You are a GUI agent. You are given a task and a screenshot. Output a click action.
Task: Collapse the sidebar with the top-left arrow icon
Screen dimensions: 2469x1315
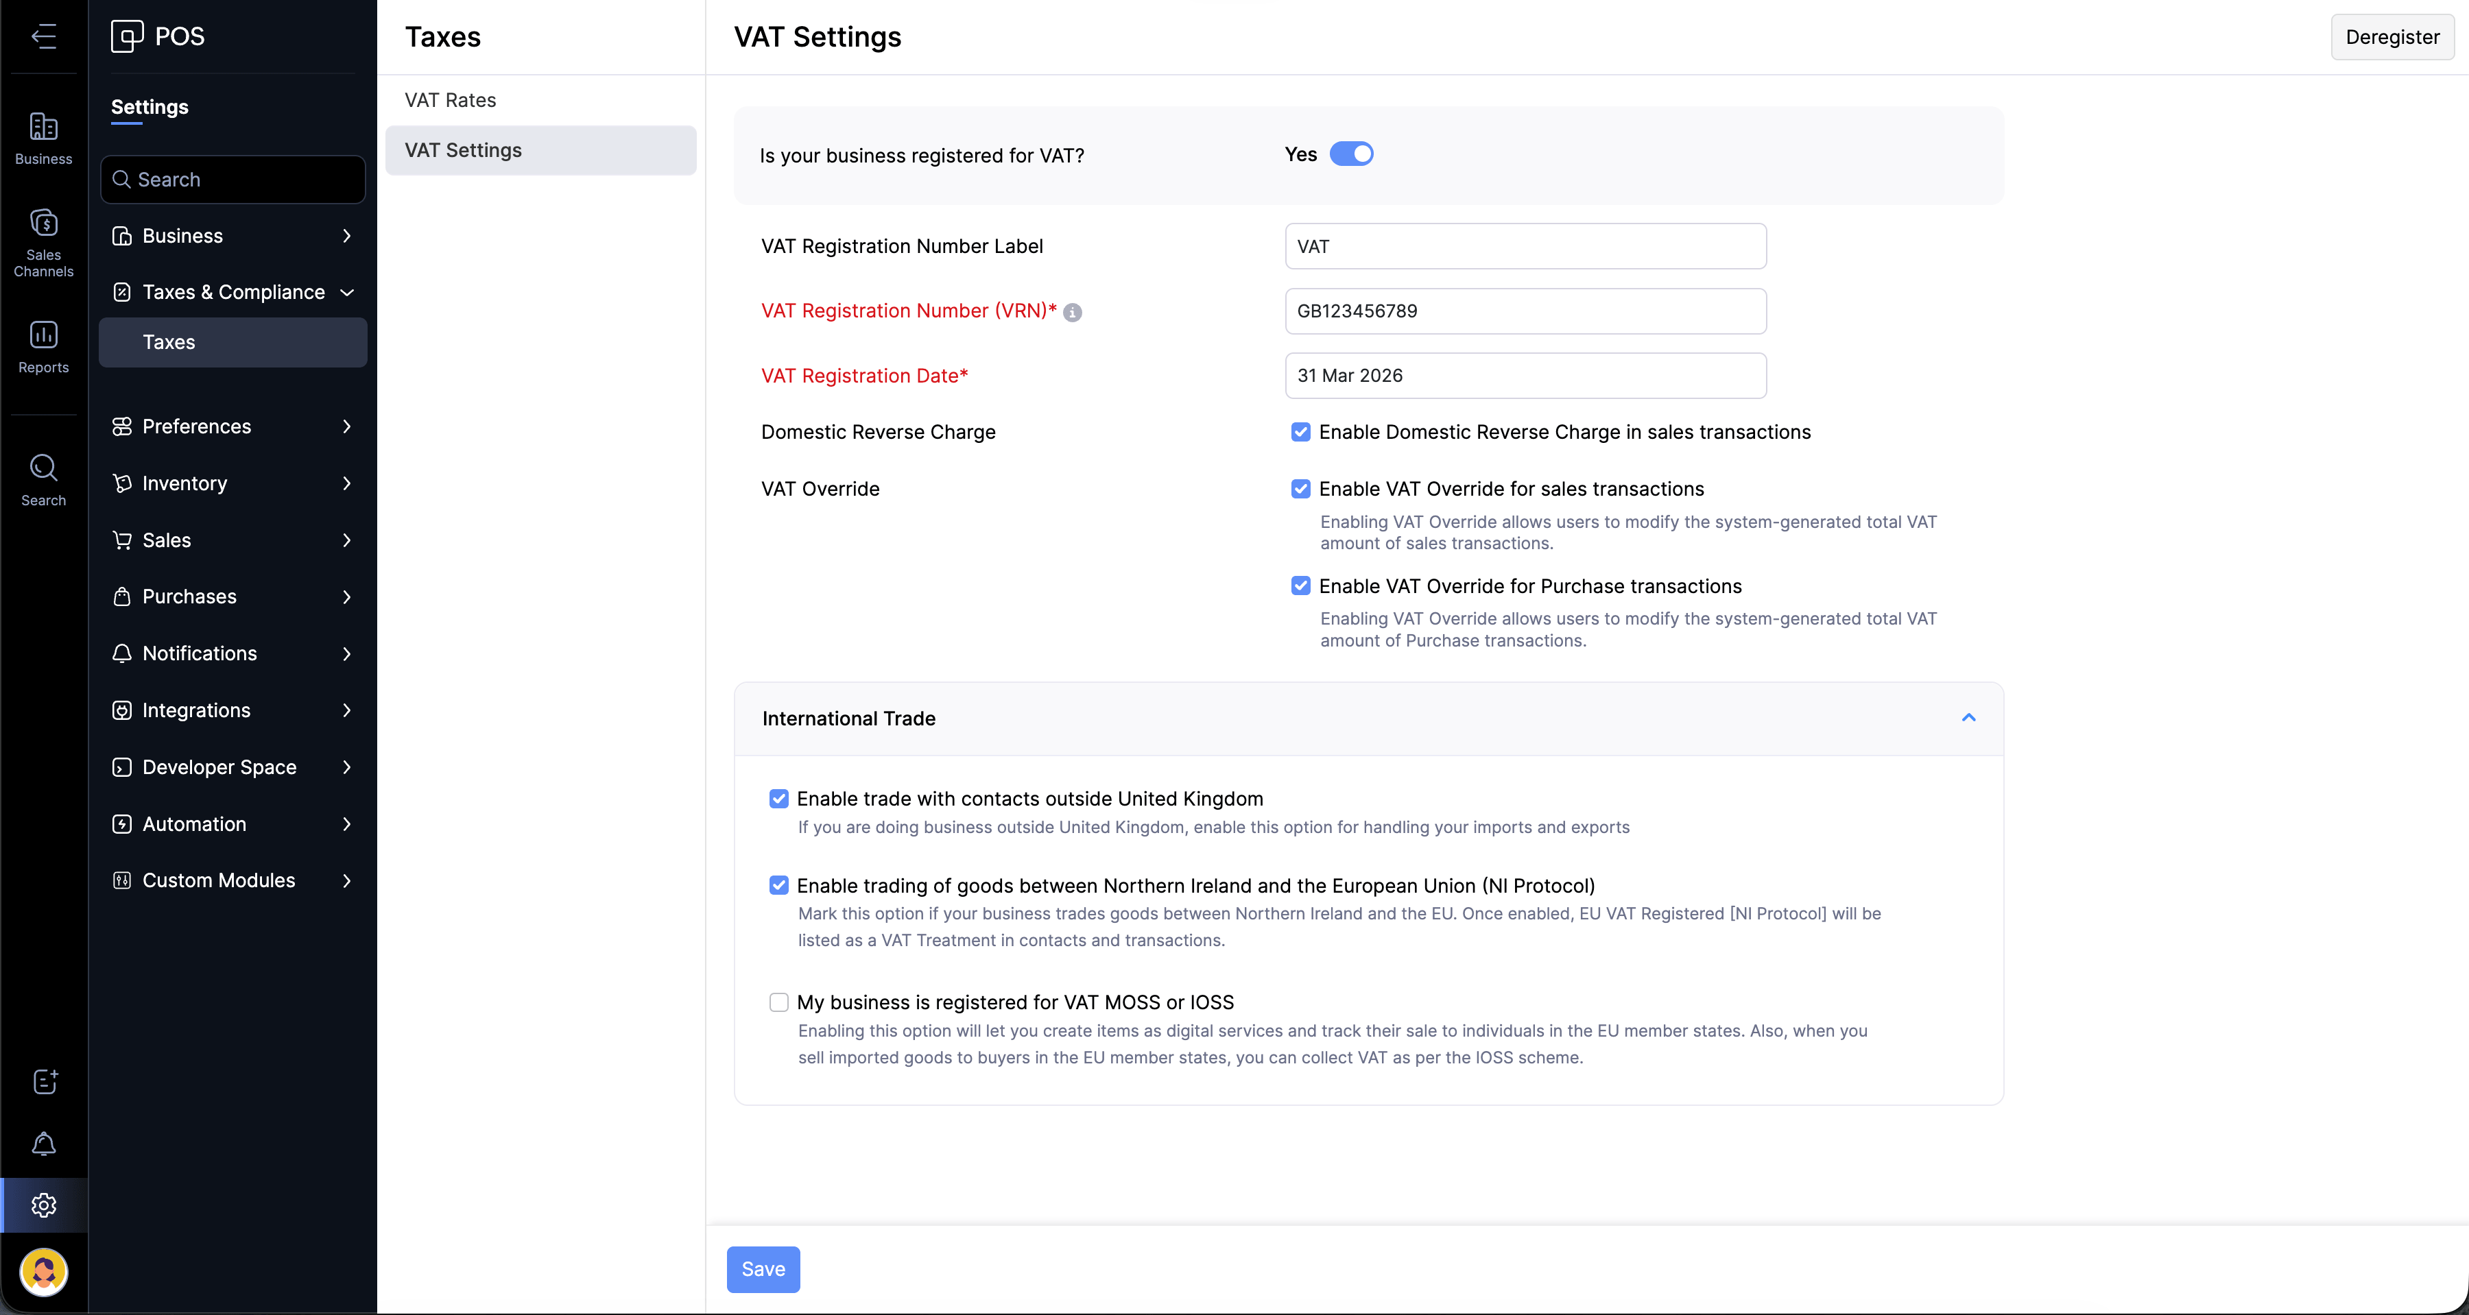(44, 36)
